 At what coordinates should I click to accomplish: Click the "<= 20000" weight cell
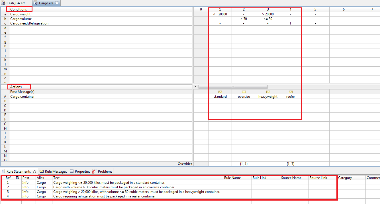pyautogui.click(x=220, y=14)
